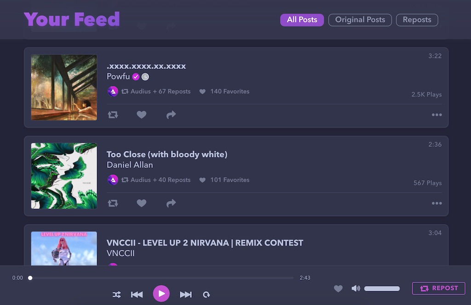
Task: Toggle shuffle in the player bar
Action: pyautogui.click(x=116, y=294)
